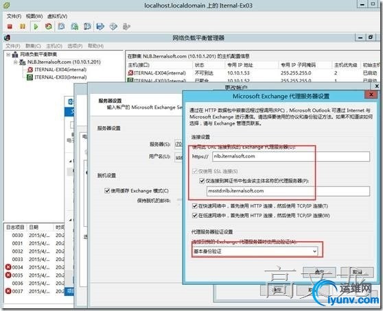Click ITERNAL-EX04 subnet mask 255.255.255.0

[x=296, y=73]
